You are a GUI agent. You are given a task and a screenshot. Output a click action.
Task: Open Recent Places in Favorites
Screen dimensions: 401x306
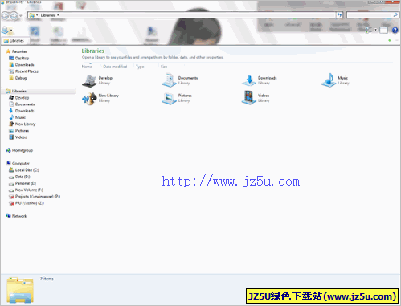point(27,71)
